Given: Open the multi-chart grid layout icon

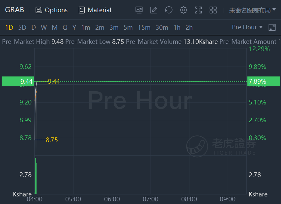Looking at the screenshot, I should [213, 10].
